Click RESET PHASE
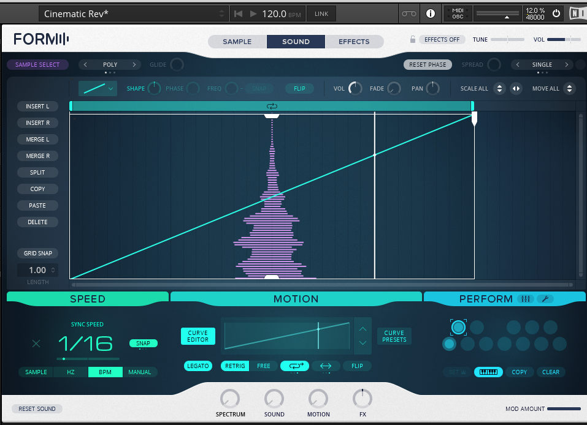587x425 pixels. point(428,65)
